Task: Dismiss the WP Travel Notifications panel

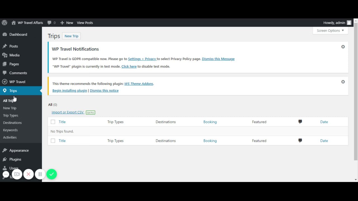Action: click(x=343, y=47)
